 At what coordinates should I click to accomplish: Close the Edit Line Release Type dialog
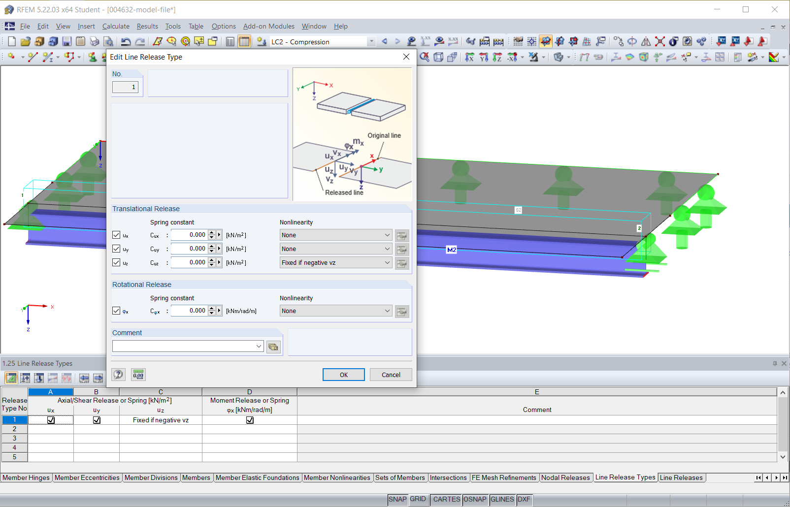click(x=406, y=57)
